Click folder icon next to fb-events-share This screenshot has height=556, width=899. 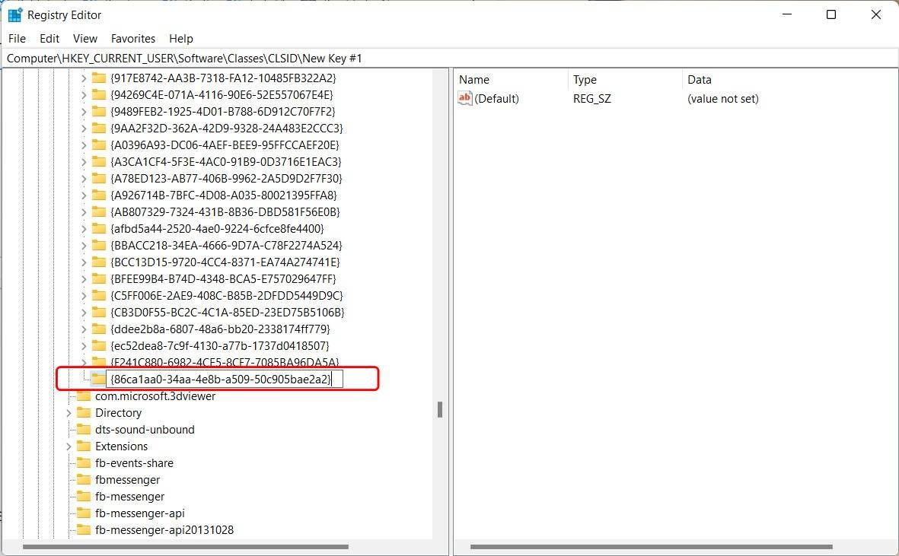(x=84, y=463)
